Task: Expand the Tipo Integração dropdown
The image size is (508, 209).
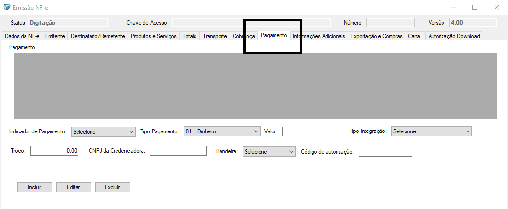Action: [x=431, y=131]
